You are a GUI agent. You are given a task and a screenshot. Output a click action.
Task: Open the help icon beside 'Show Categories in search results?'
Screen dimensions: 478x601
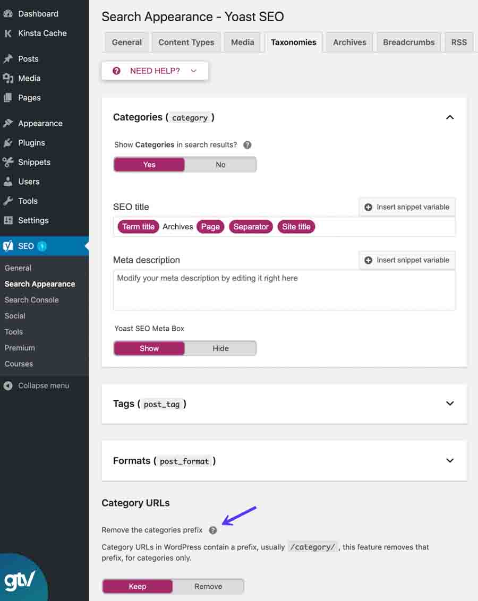click(247, 144)
